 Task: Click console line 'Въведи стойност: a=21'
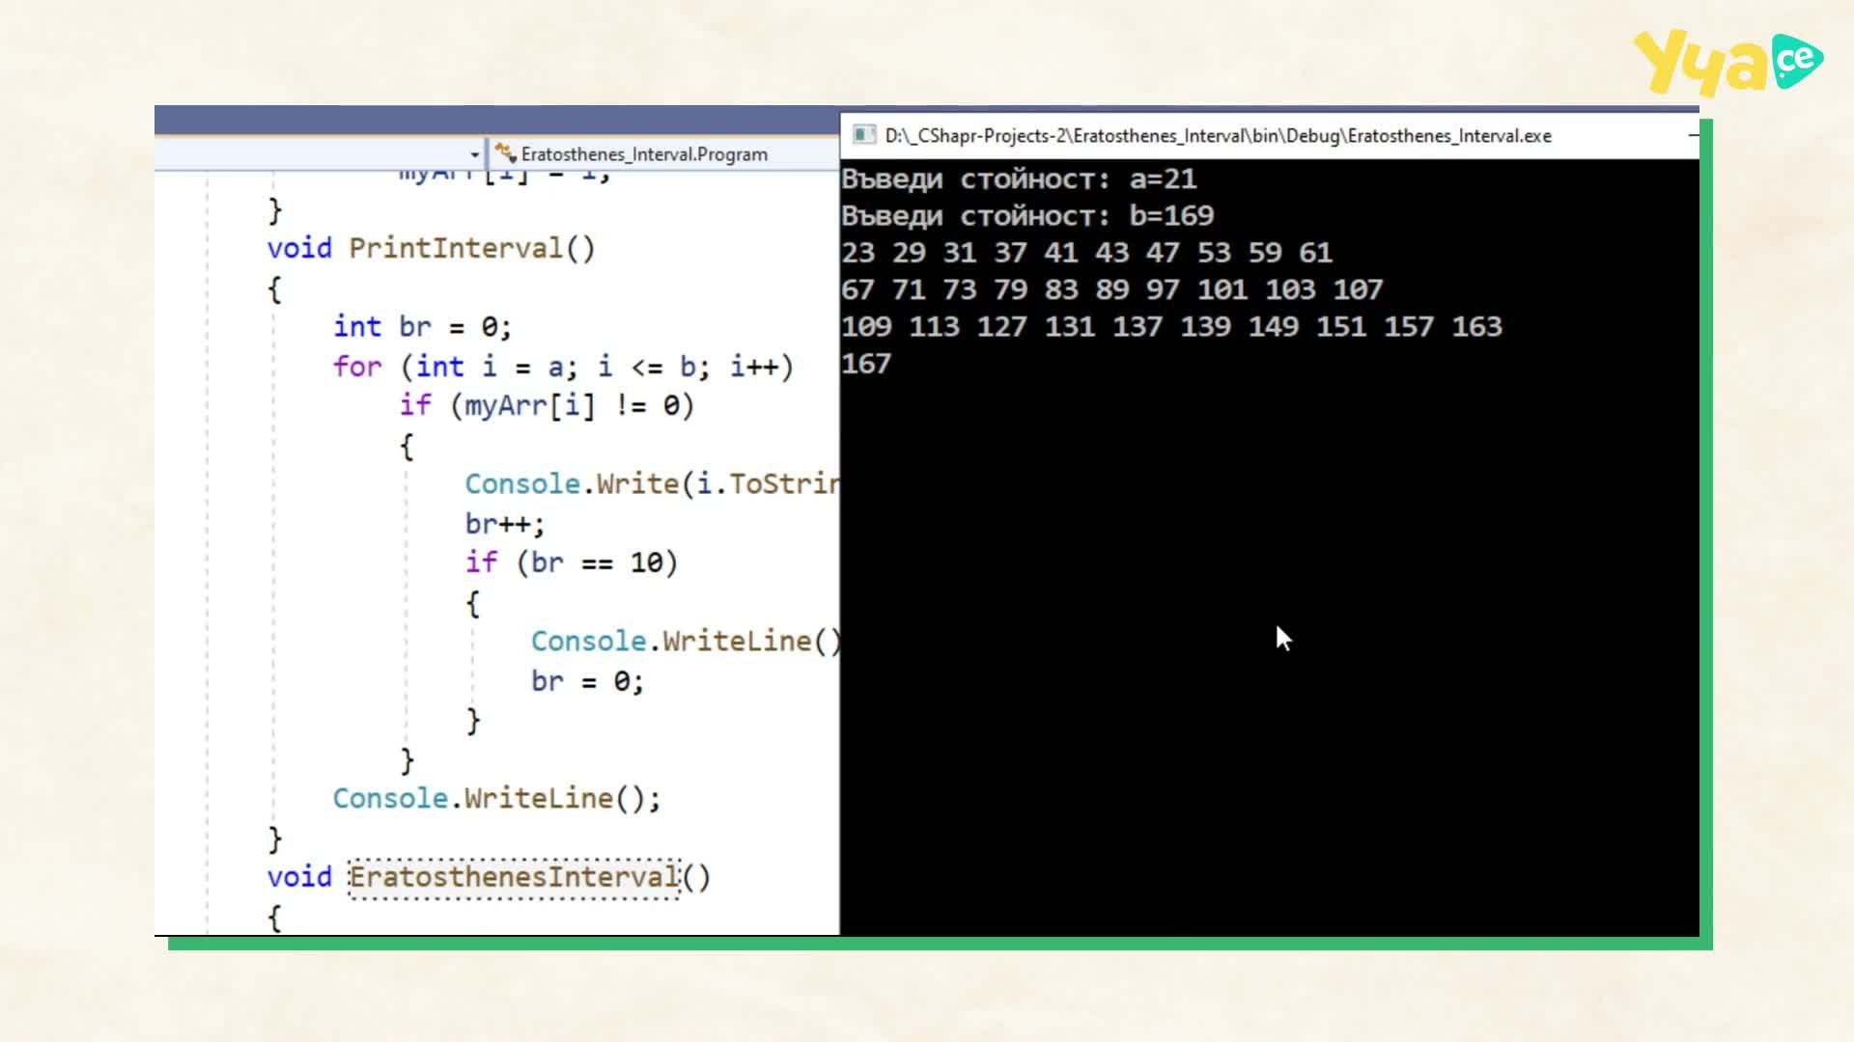tap(1019, 179)
